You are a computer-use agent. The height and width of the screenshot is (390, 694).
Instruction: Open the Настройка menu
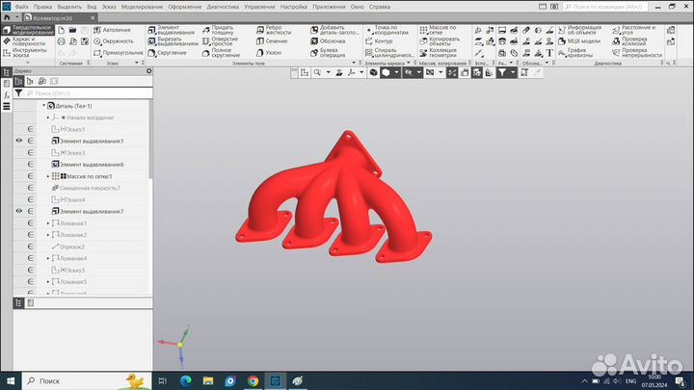293,7
